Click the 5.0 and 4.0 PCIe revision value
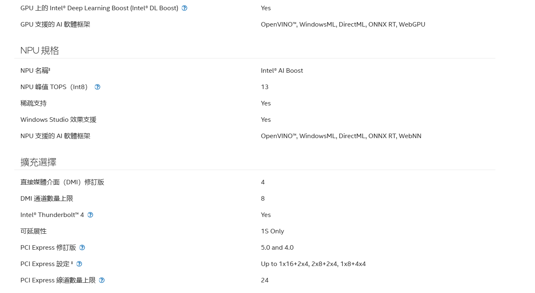Viewport: 535px width, 293px height. coord(277,248)
